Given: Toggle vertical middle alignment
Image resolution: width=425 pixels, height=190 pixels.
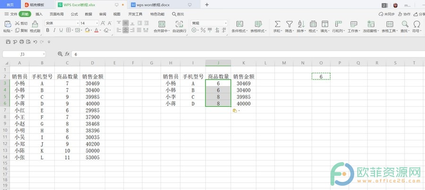Looking at the screenshot, I should 126,23.
